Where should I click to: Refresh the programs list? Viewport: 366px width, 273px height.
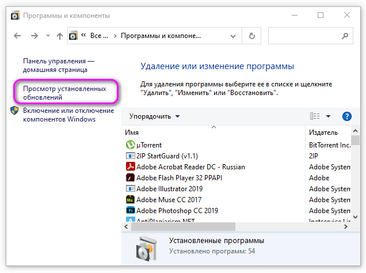(x=251, y=36)
